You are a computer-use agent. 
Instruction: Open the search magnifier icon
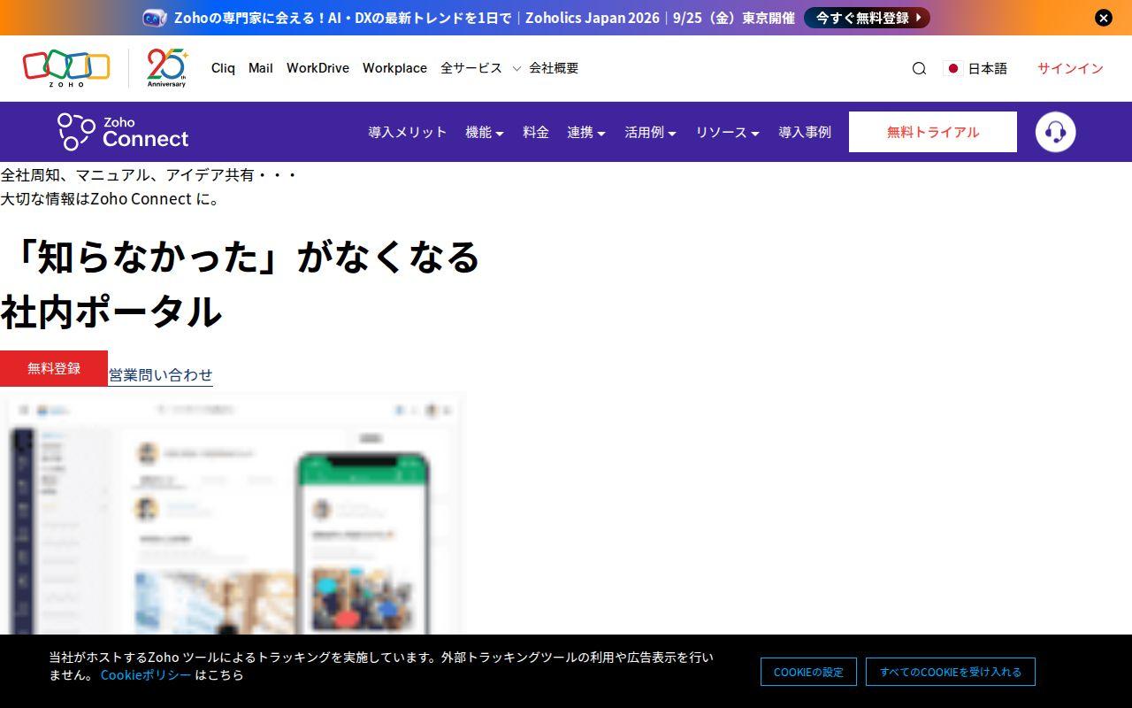click(919, 68)
